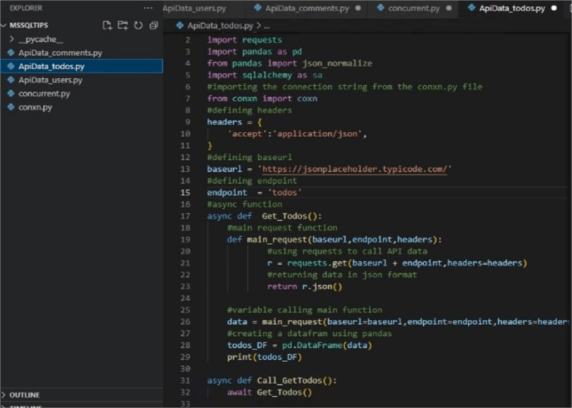This screenshot has height=408, width=572.
Task: Click the Python icon on the ApiData_todos.py tab
Action: [x=473, y=8]
